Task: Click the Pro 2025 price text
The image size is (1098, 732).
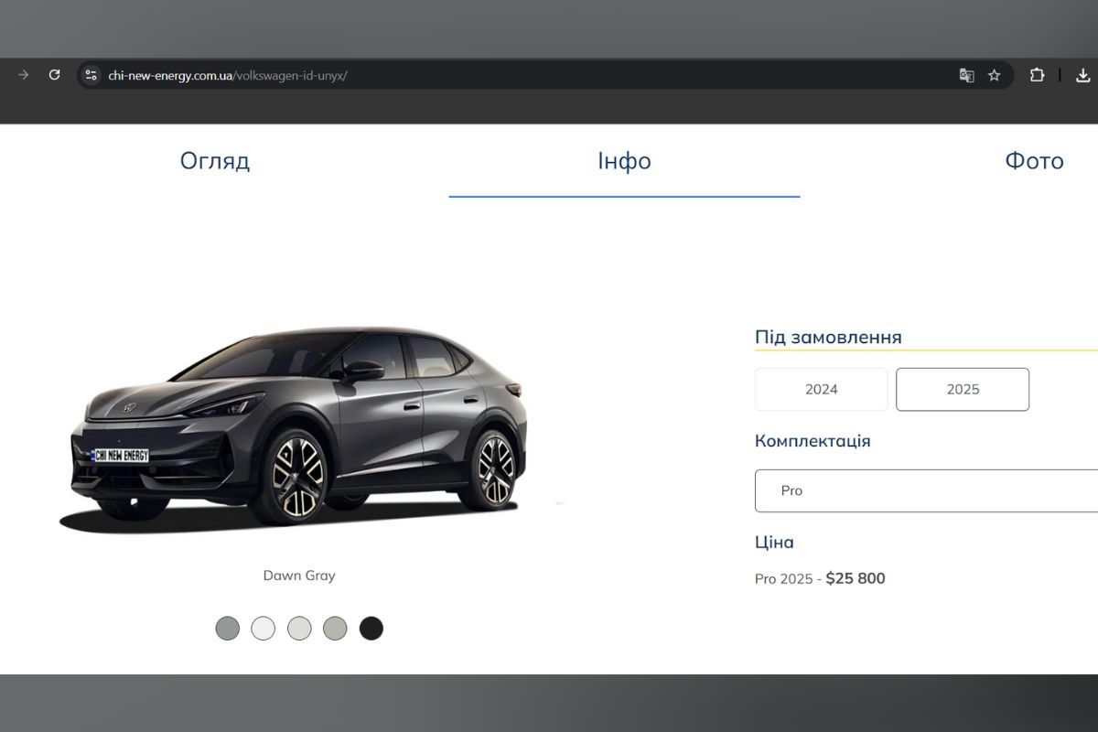Action: [819, 578]
